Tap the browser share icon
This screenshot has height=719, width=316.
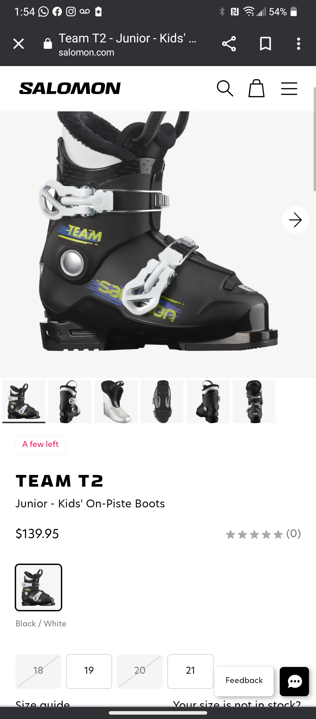tap(229, 44)
